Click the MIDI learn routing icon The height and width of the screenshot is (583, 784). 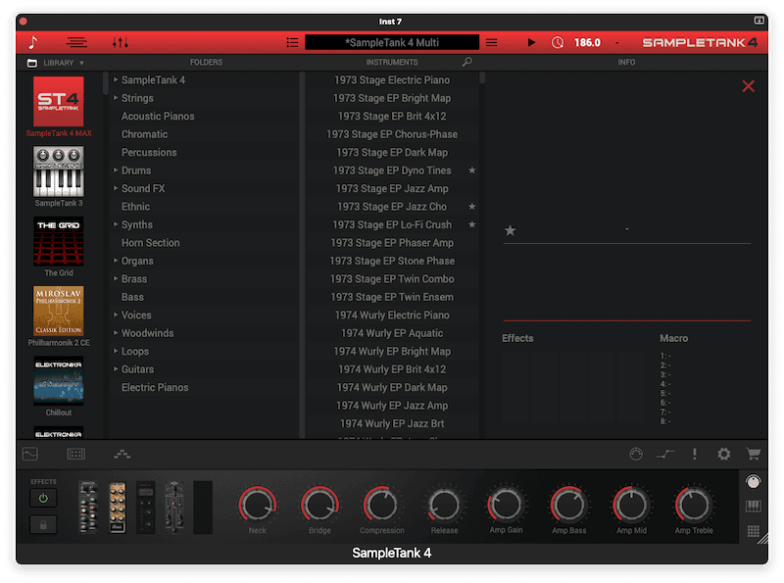click(665, 454)
